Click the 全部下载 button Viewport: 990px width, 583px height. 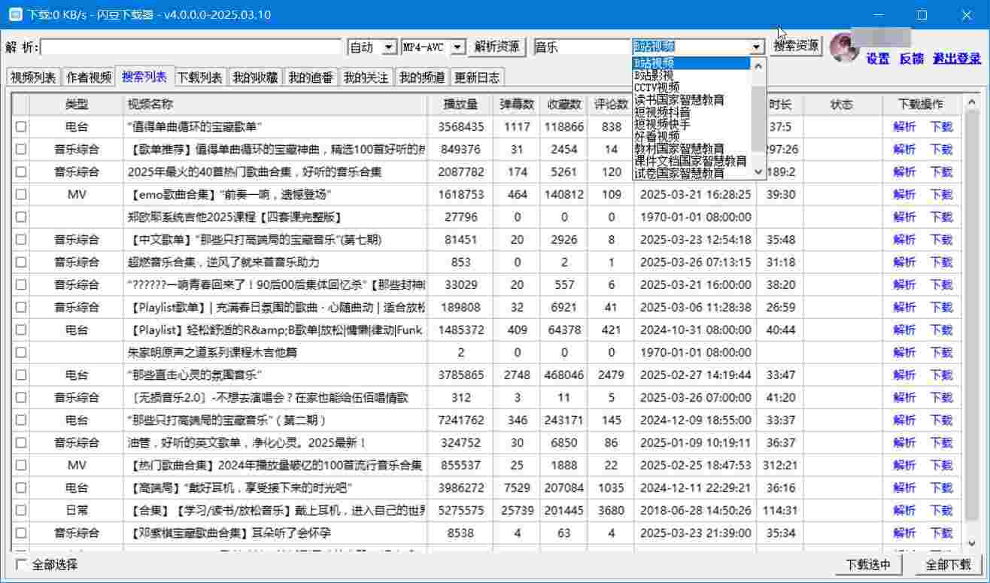pyautogui.click(x=948, y=565)
